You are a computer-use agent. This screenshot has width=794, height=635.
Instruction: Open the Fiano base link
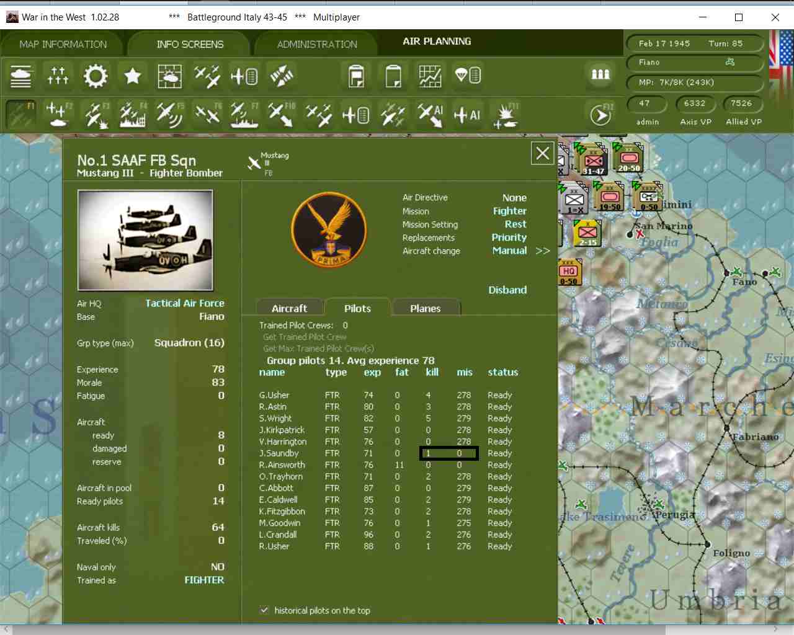coord(212,316)
